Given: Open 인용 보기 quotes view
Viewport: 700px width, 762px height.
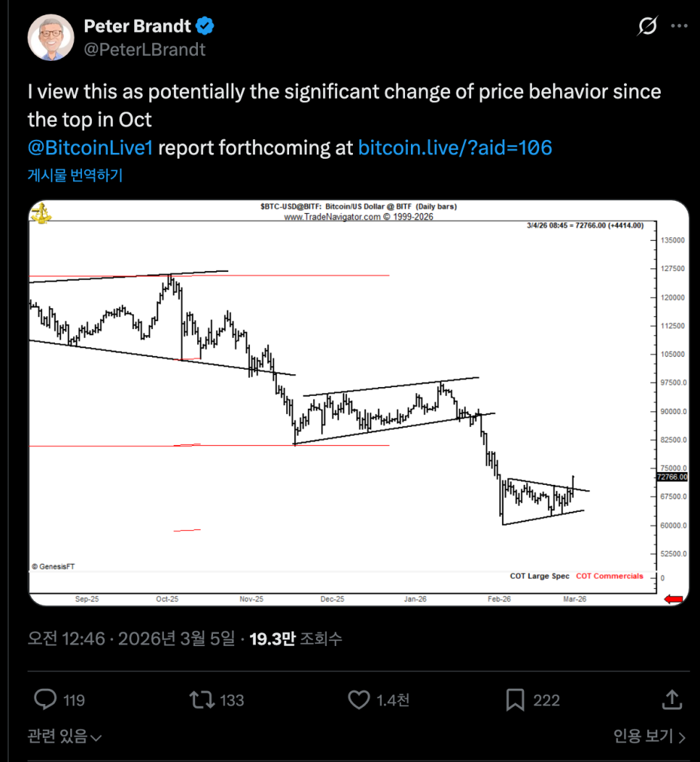Looking at the screenshot, I should 649,737.
